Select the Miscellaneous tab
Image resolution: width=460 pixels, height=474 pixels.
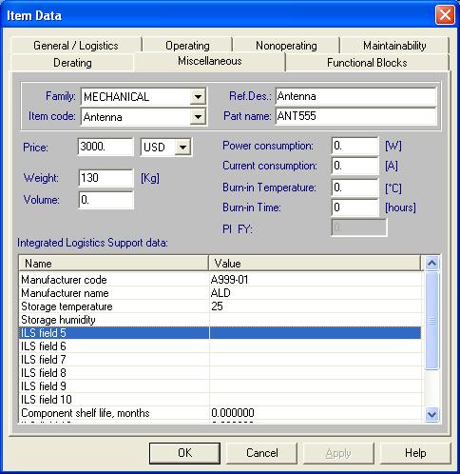[210, 61]
